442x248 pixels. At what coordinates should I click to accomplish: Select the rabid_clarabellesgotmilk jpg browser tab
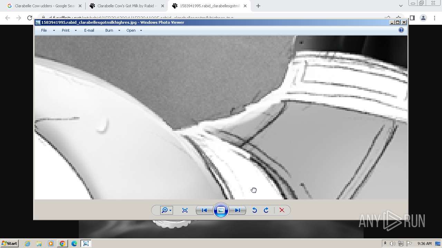pyautogui.click(x=209, y=6)
